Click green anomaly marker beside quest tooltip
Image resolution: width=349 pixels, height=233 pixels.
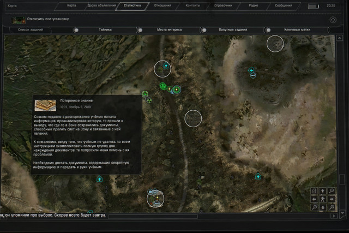pos(145,93)
